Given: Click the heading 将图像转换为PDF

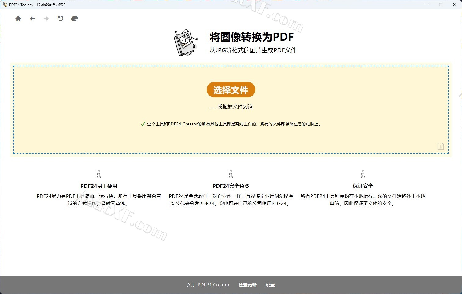Looking at the screenshot, I should click(252, 37).
